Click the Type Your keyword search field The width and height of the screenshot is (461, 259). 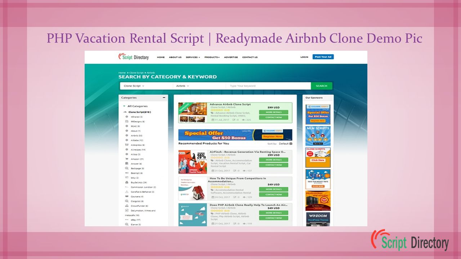coord(268,86)
